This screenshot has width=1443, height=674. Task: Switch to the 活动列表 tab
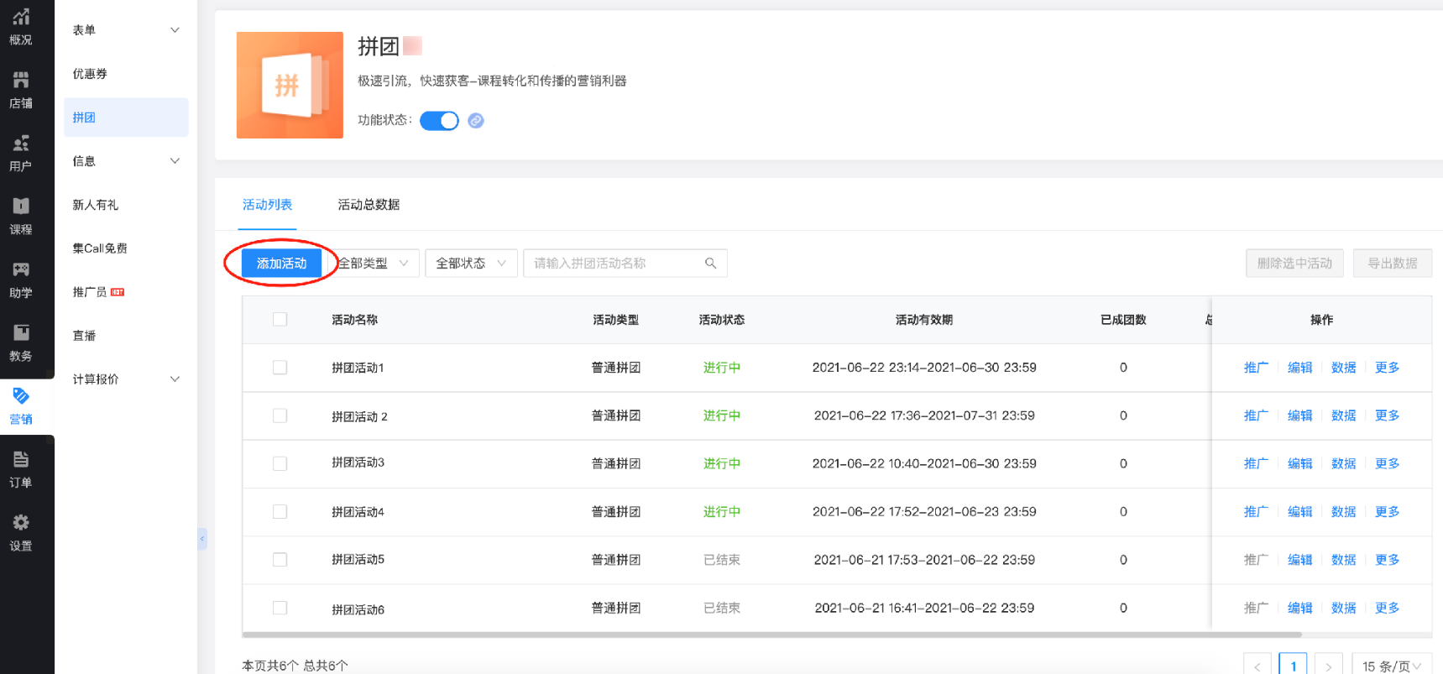[267, 205]
